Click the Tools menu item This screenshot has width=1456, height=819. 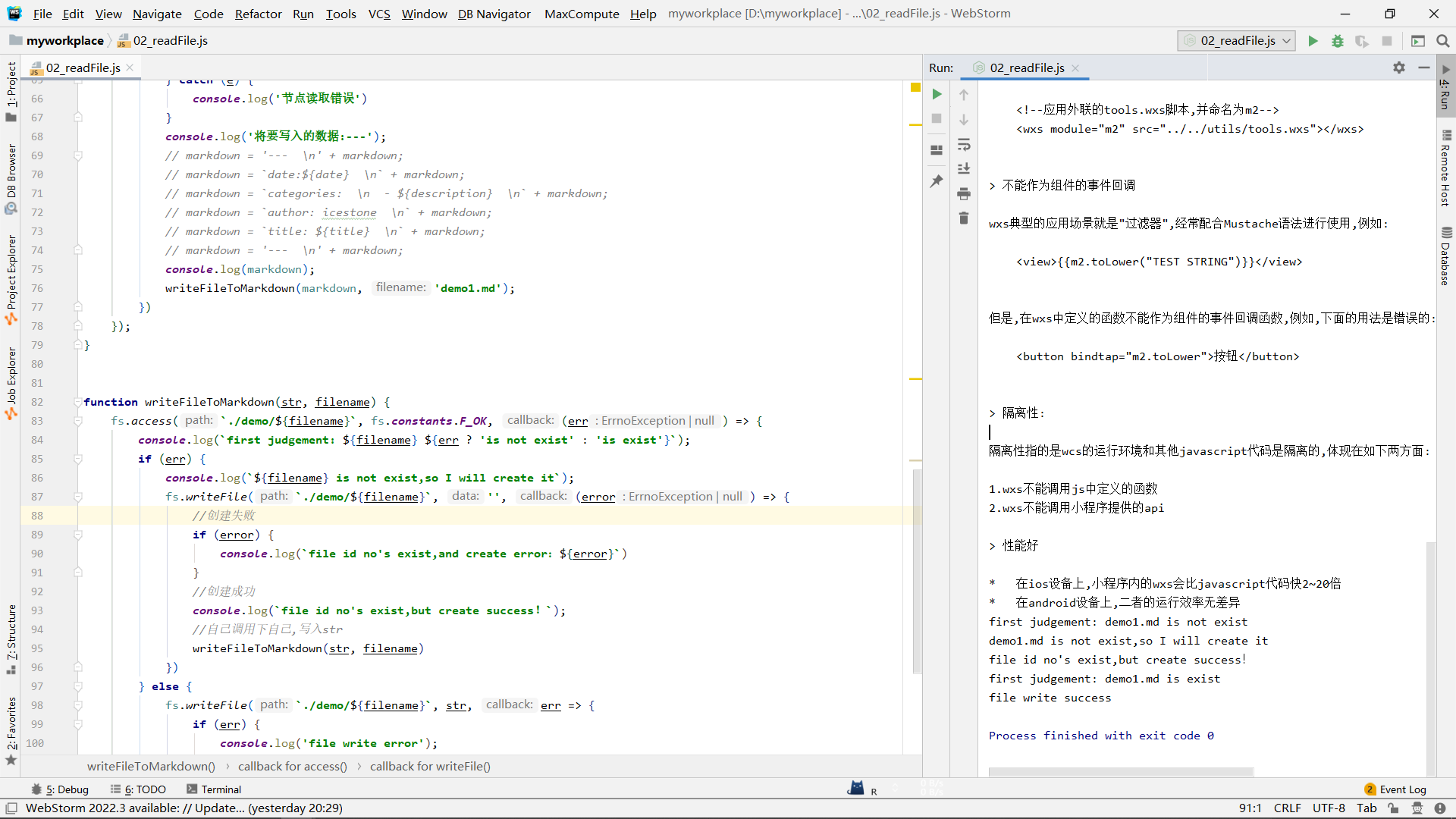click(341, 13)
